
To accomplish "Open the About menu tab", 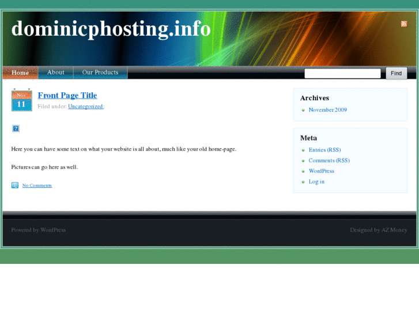I will click(55, 73).
